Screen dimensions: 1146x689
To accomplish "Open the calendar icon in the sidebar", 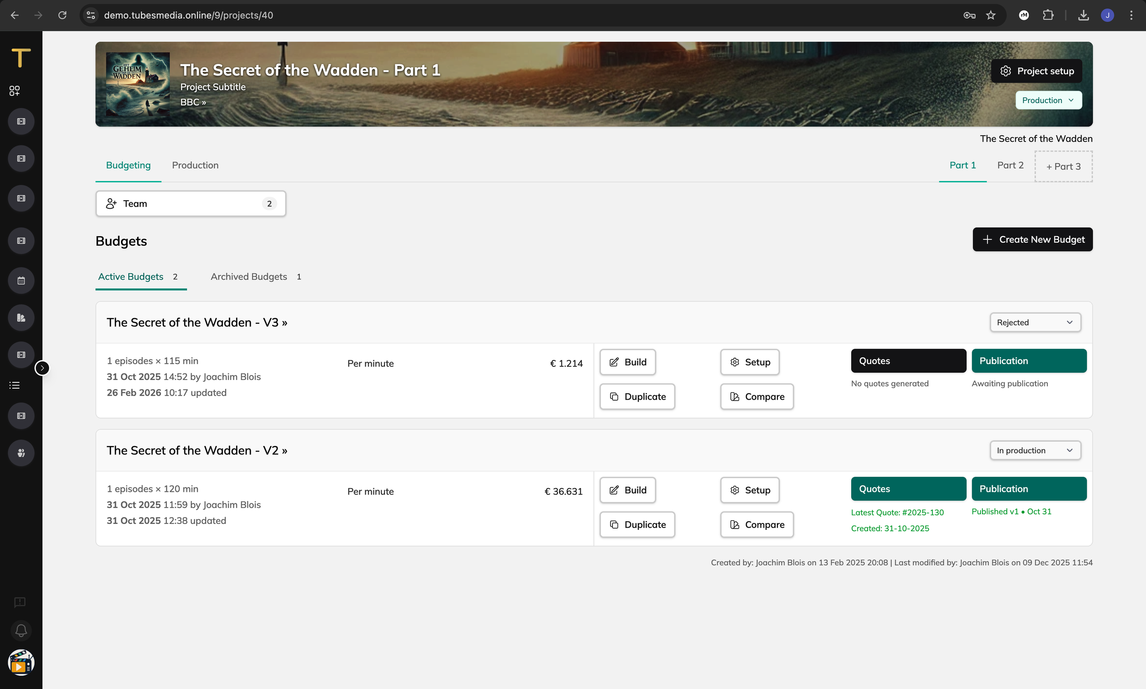I will pyautogui.click(x=21, y=281).
